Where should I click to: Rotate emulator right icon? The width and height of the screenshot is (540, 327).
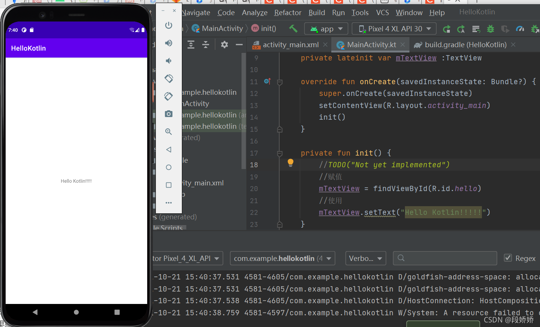coord(169,96)
